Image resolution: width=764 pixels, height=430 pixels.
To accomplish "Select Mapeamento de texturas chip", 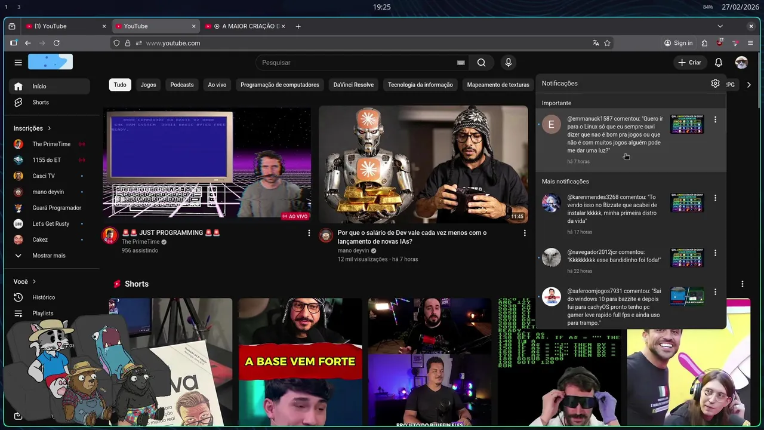I will point(498,85).
